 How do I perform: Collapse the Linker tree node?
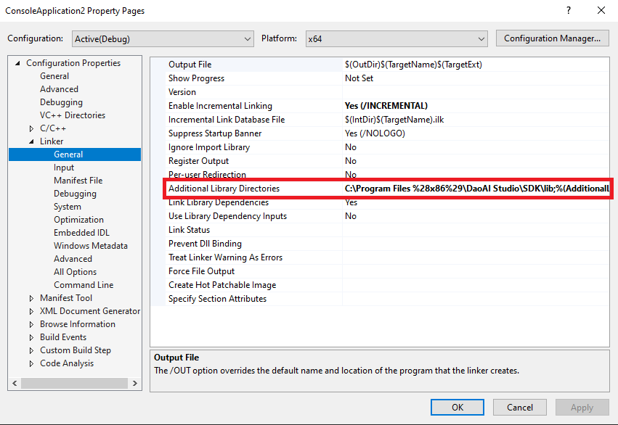(31, 141)
